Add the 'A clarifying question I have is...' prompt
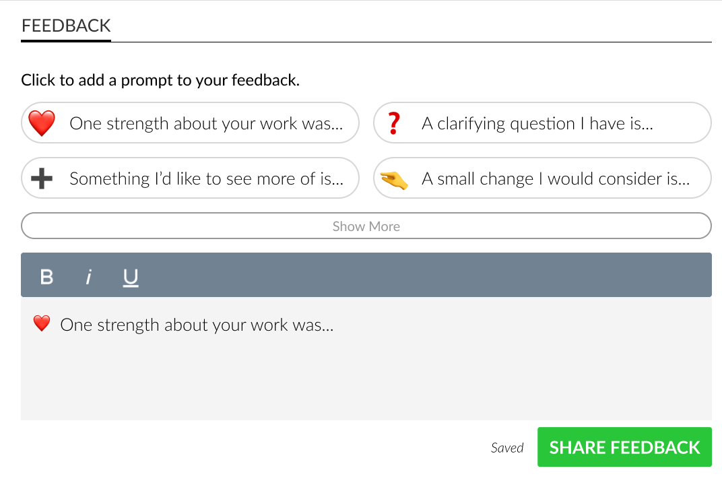Viewport: 722px width, 487px height. tap(542, 123)
